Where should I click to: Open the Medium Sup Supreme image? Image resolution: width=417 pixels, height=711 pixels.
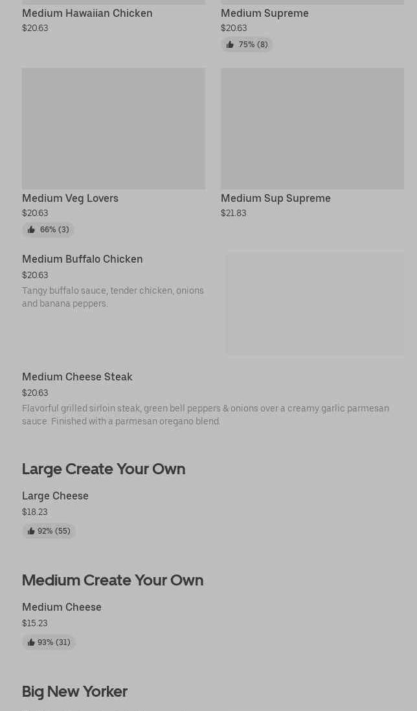click(x=312, y=129)
